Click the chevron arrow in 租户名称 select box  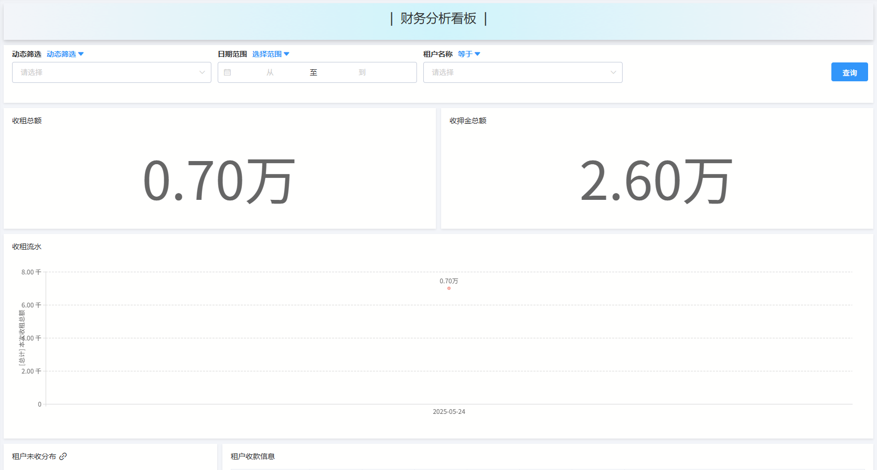pyautogui.click(x=613, y=72)
